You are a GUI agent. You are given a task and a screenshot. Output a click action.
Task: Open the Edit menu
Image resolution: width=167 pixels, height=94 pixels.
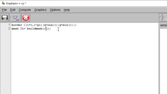(x=13, y=10)
